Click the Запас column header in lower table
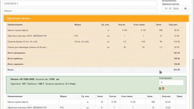 [x=100, y=96]
